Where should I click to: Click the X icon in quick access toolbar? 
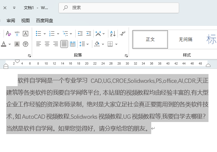(5, 8)
